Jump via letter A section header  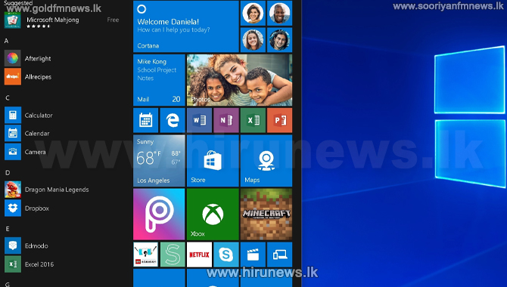(7, 41)
